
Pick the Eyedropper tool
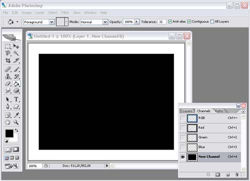tap(16, 115)
